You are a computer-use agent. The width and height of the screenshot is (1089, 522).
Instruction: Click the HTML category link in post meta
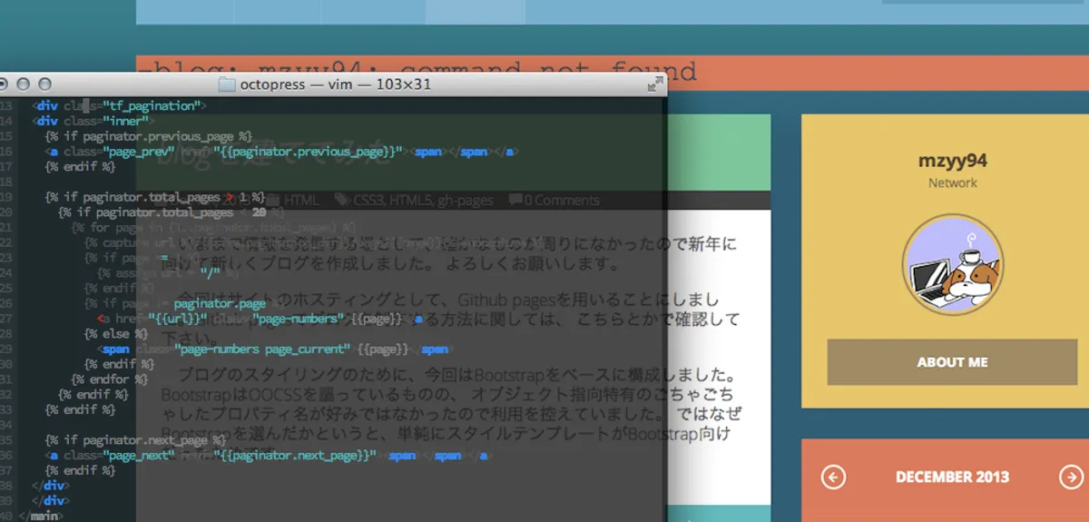point(301,200)
